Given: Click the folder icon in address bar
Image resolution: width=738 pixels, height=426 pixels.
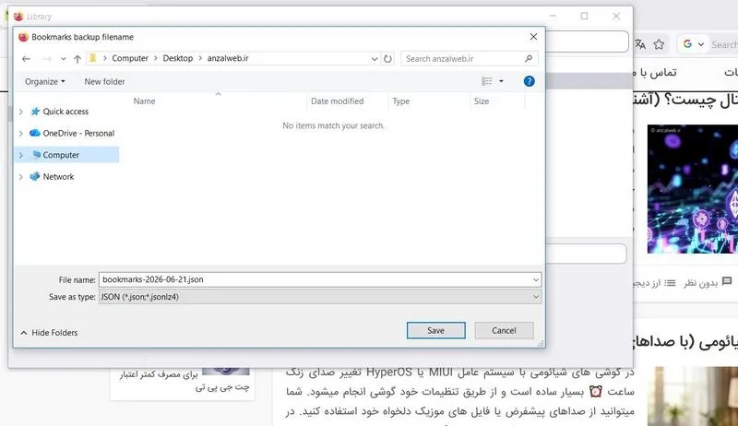Looking at the screenshot, I should (x=93, y=58).
